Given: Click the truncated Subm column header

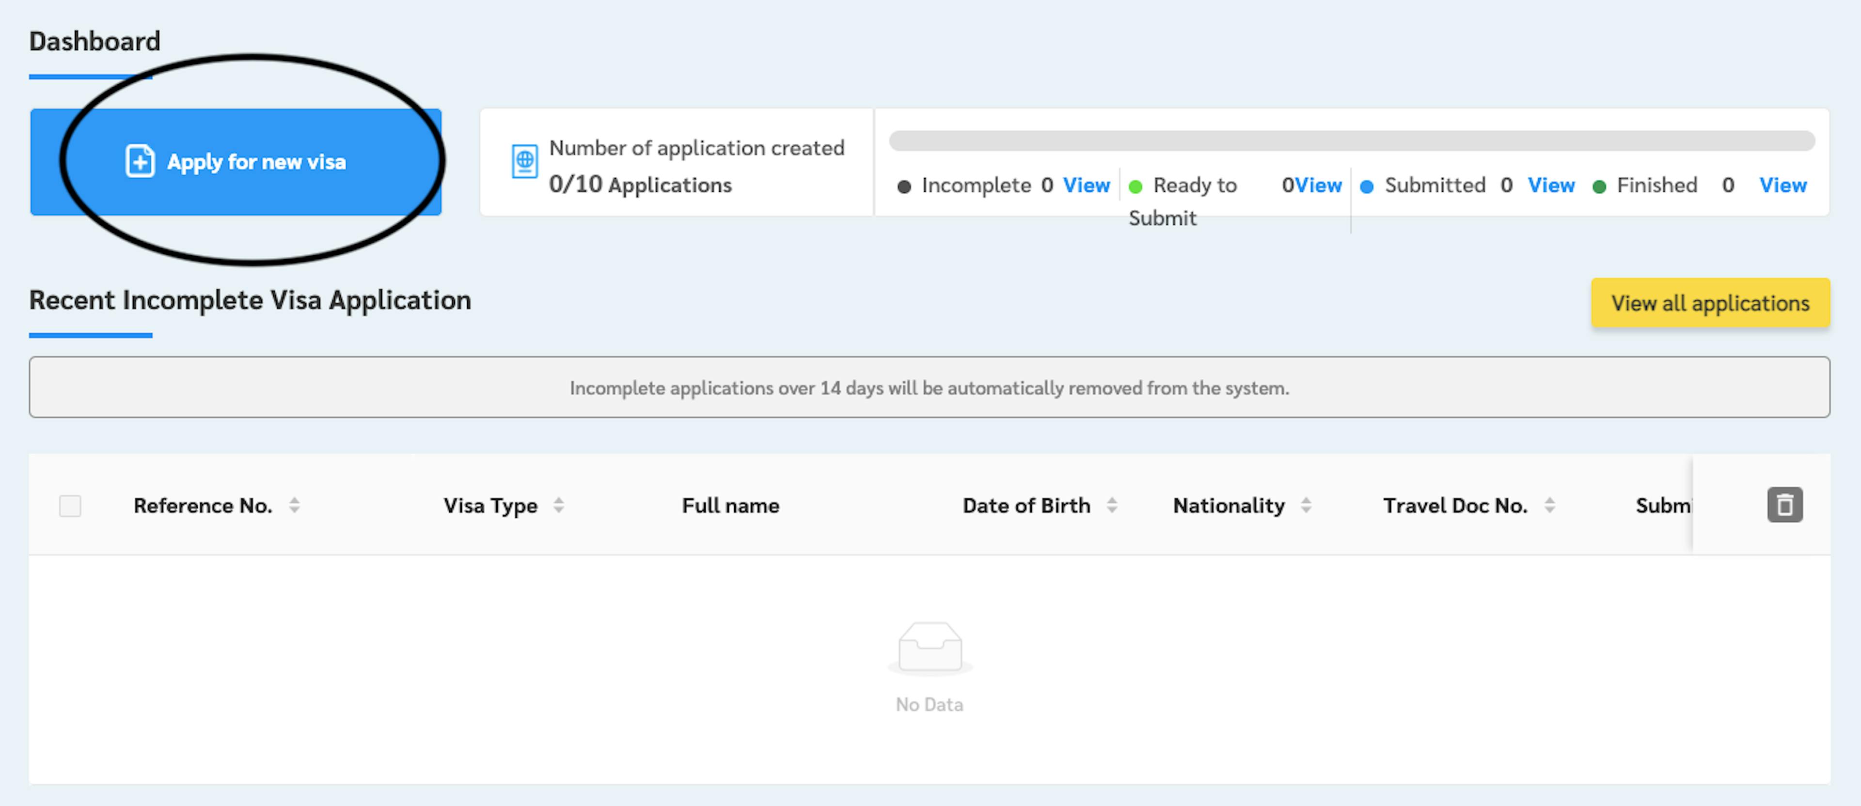Looking at the screenshot, I should [1663, 506].
